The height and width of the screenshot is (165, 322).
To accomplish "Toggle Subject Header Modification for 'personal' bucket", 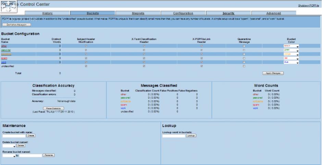I will 86,50.
